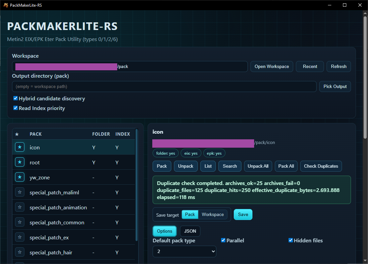368x264 pixels.
Task: Switch to the Options tab
Action: [x=165, y=231]
